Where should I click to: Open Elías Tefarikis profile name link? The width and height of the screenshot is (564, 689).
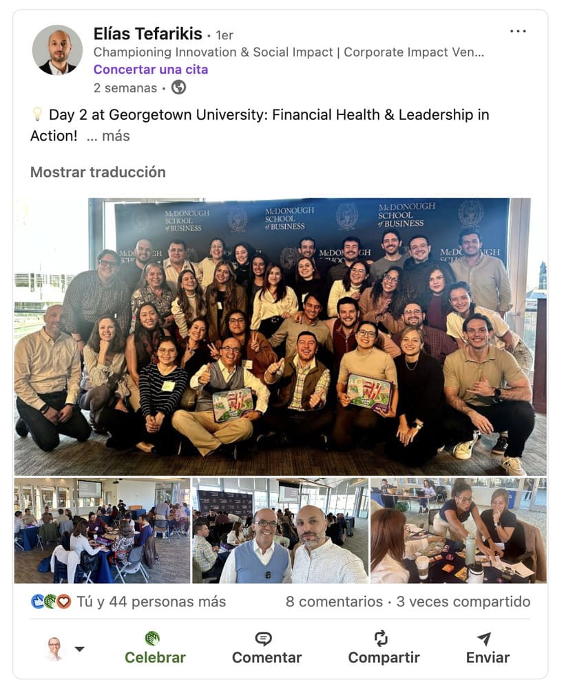coord(147,34)
